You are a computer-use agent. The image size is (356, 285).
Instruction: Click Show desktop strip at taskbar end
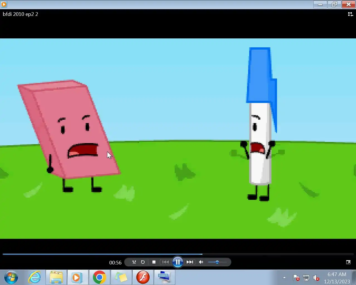pyautogui.click(x=354, y=277)
